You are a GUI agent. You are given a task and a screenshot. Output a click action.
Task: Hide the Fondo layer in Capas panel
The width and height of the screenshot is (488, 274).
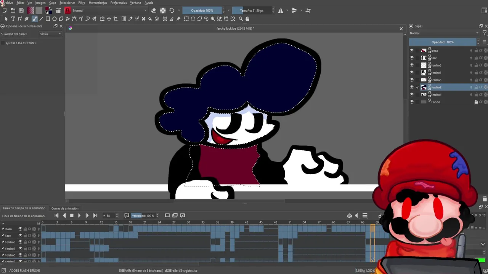click(x=411, y=102)
